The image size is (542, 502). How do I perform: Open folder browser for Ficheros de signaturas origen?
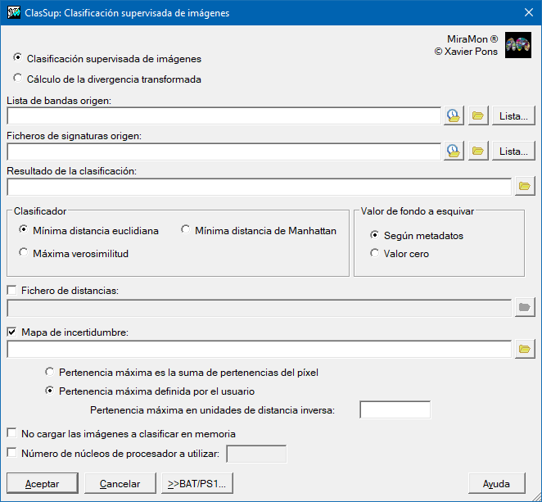click(x=478, y=152)
